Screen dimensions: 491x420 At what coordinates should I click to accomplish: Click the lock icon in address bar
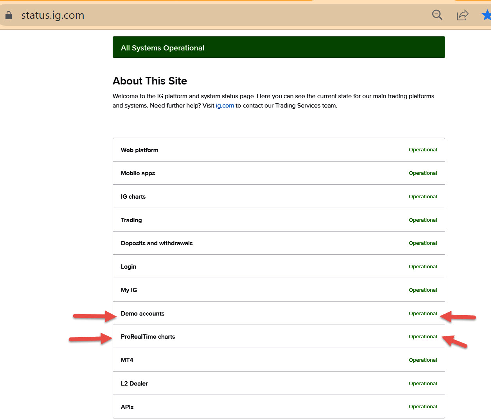tap(9, 15)
